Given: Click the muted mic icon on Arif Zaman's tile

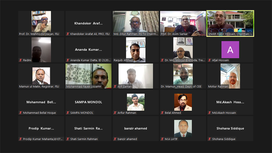Looking at the screenshot, I should 115,86.
